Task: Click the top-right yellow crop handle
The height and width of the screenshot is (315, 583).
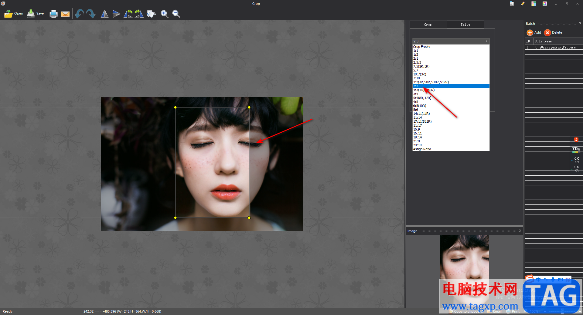Action: (249, 107)
